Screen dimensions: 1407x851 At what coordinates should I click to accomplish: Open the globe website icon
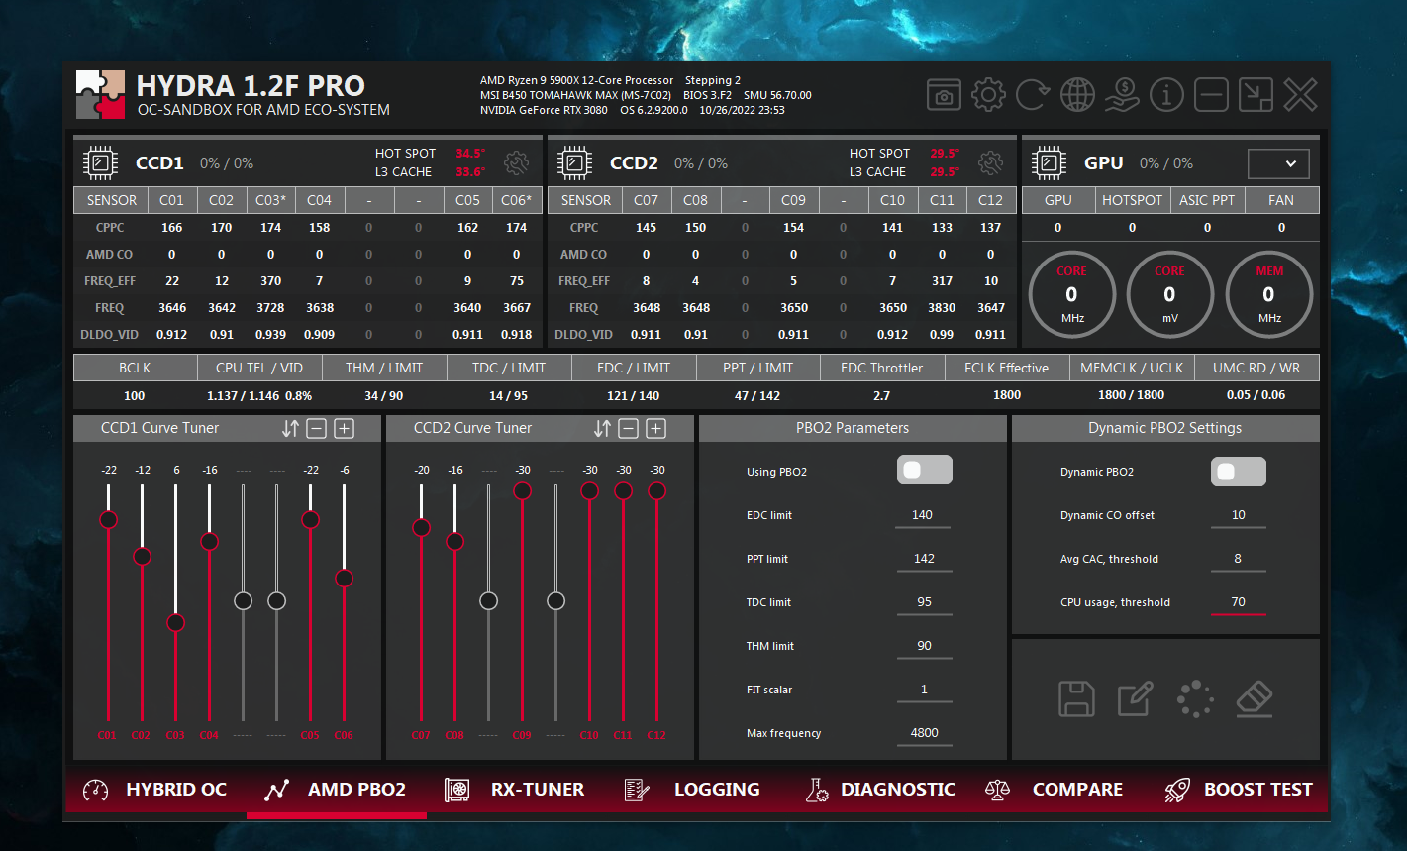pos(1077,95)
